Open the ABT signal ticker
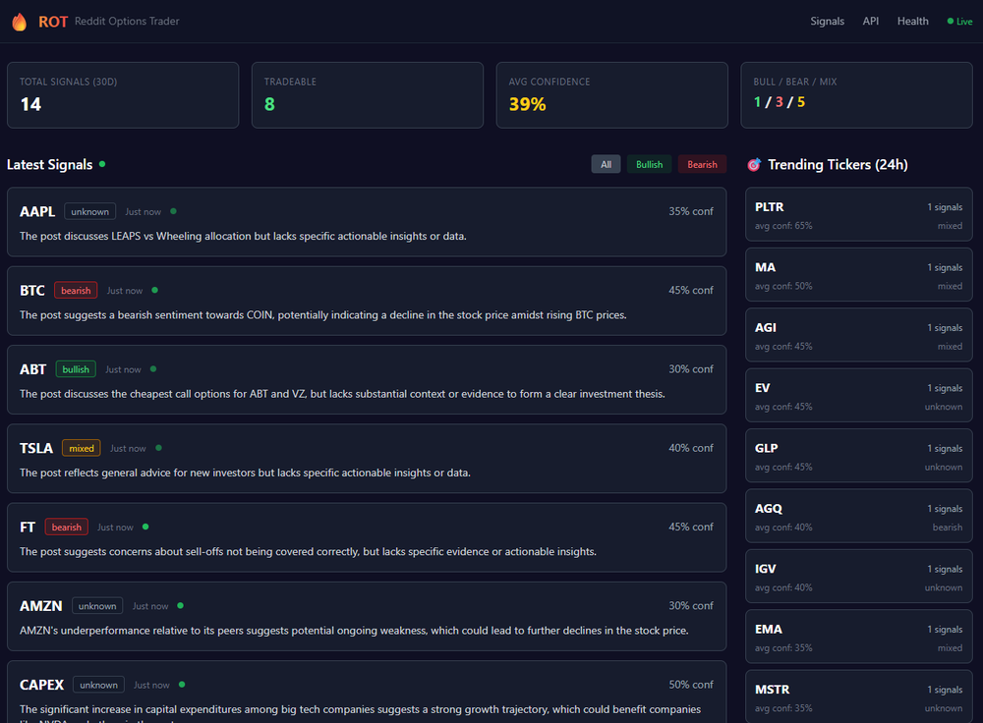This screenshot has height=723, width=983. 32,369
